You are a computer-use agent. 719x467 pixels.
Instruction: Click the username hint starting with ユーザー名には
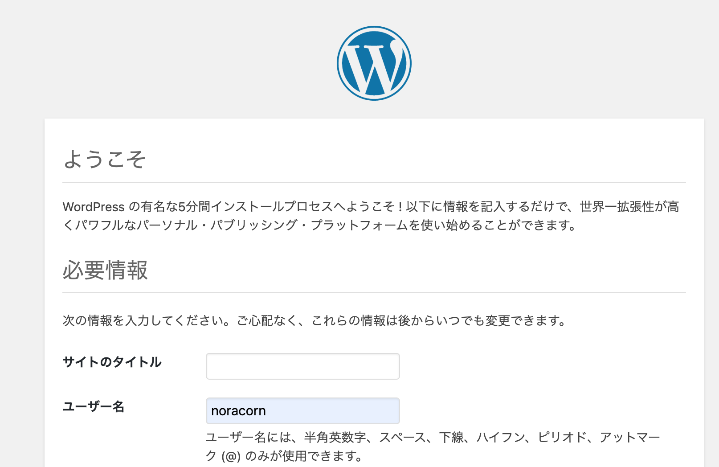tap(432, 447)
